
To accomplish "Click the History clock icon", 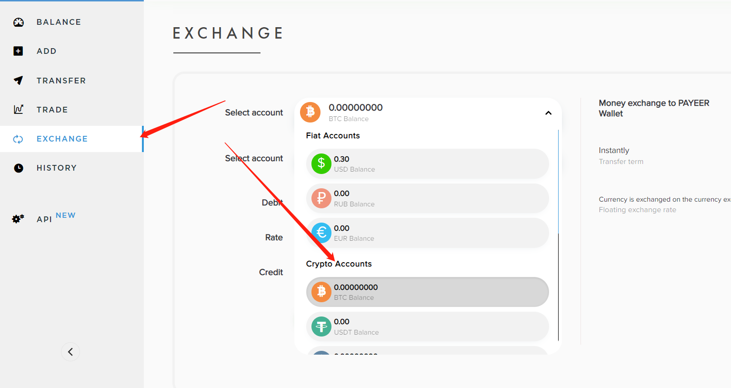I will [x=19, y=168].
